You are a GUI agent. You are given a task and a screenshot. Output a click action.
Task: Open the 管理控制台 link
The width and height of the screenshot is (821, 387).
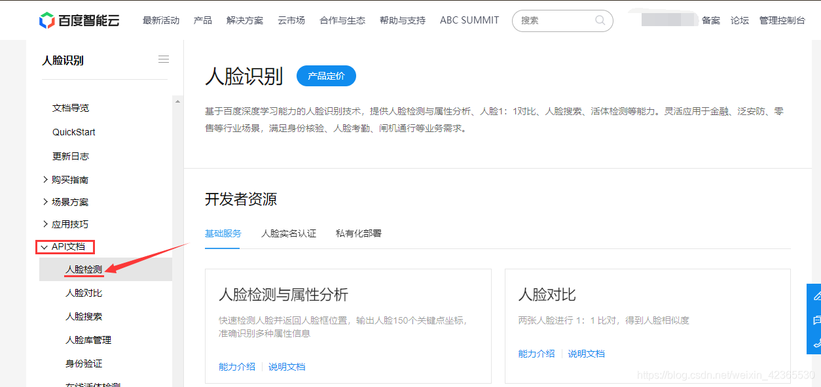tap(782, 20)
